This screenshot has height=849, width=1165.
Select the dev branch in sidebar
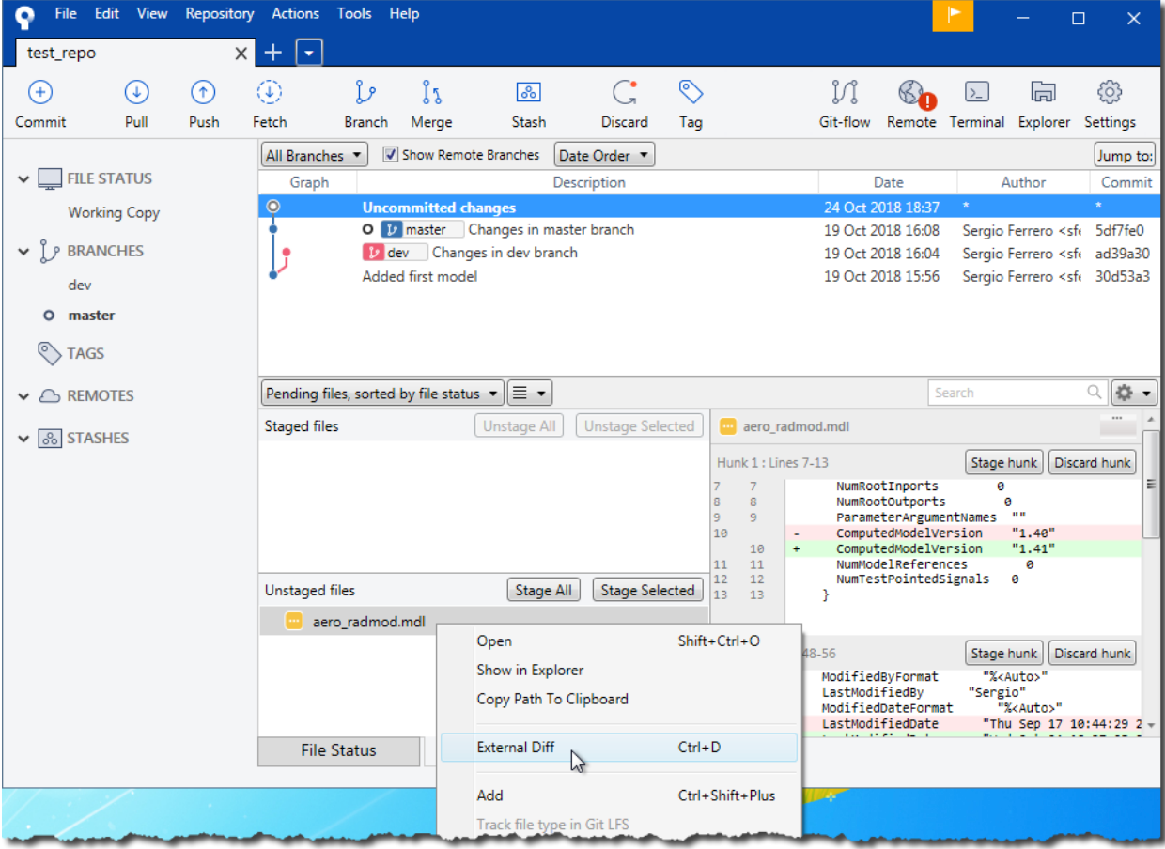[x=80, y=285]
